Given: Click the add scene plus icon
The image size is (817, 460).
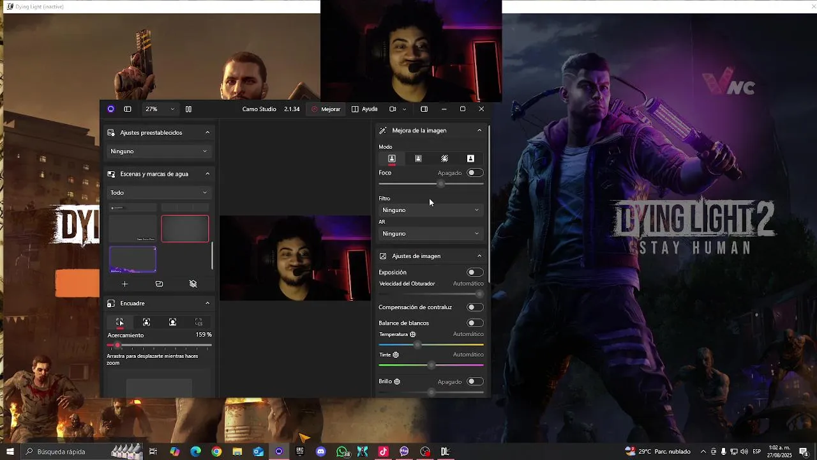Looking at the screenshot, I should (x=124, y=284).
